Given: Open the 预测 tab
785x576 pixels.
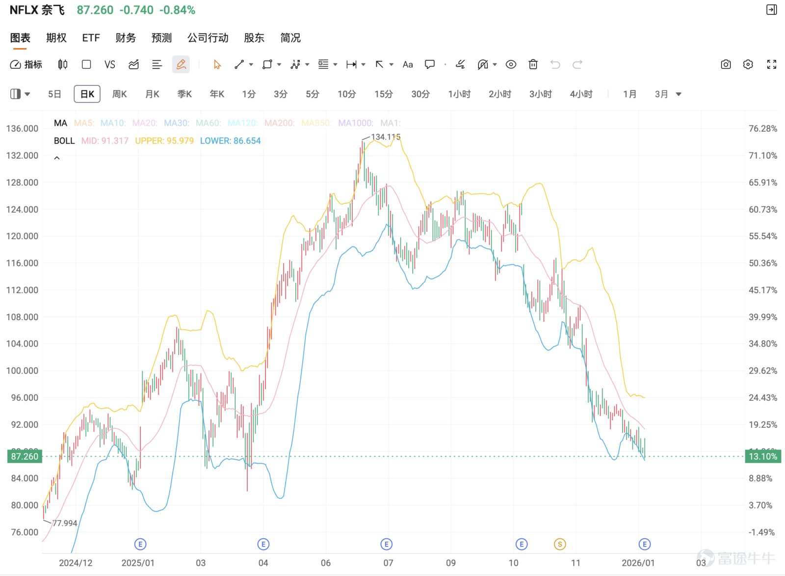Looking at the screenshot, I should (162, 38).
